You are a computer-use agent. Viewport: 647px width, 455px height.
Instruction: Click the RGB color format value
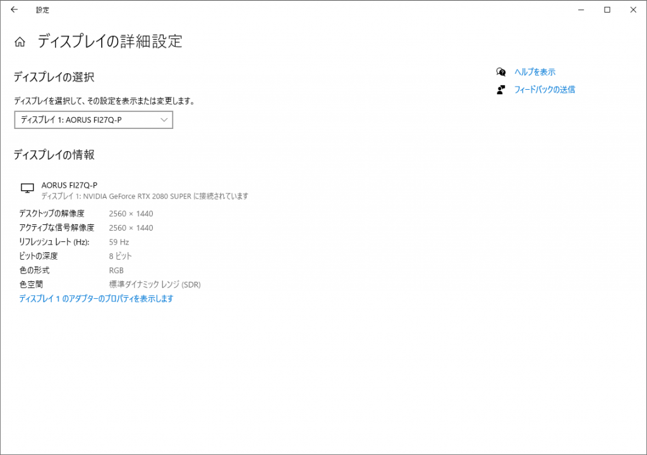click(x=116, y=270)
